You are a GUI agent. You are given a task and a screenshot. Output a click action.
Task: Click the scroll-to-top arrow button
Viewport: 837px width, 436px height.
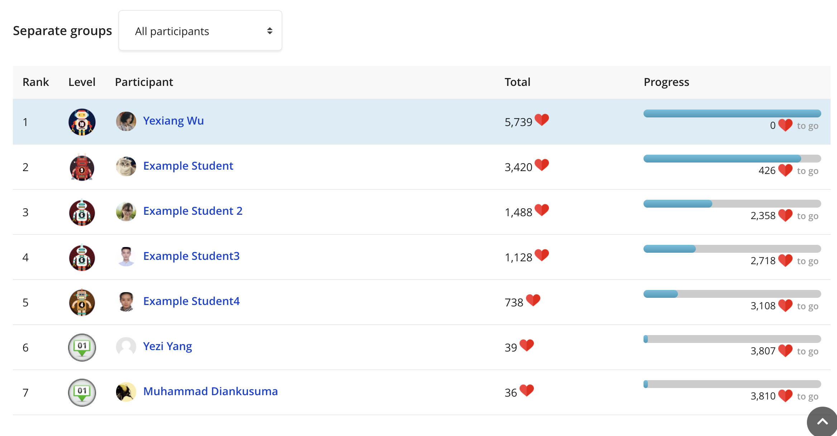pos(822,422)
